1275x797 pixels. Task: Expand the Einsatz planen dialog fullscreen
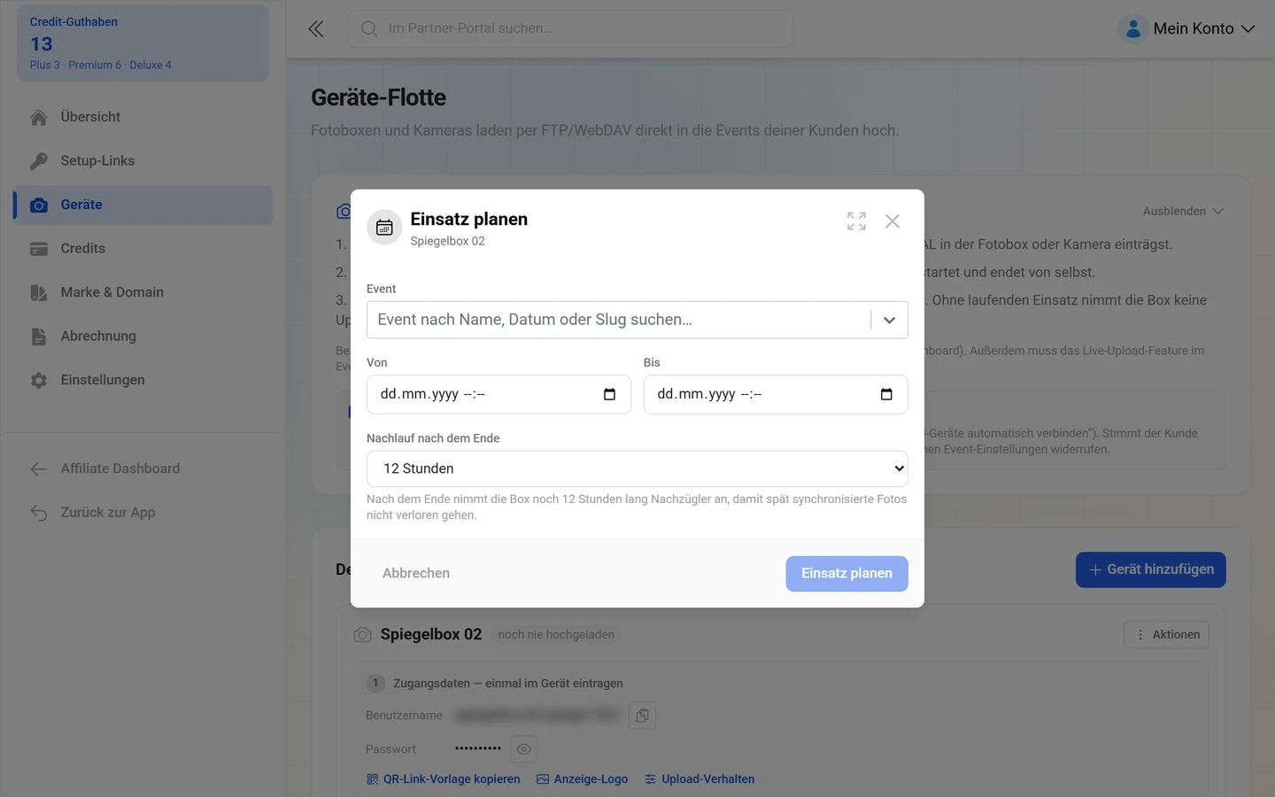point(856,221)
